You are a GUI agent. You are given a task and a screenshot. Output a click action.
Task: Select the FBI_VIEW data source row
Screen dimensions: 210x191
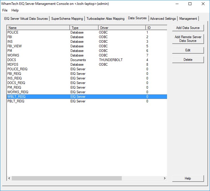(x=87, y=46)
